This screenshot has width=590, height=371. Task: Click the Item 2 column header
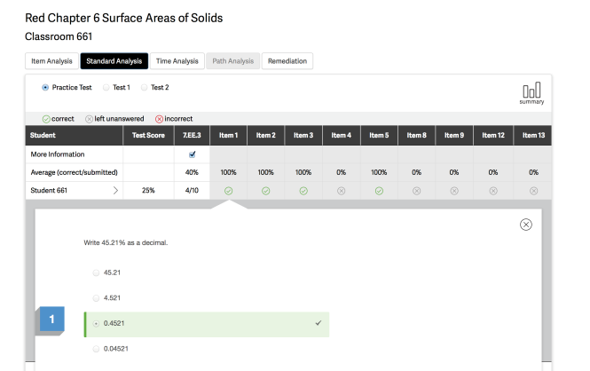pyautogui.click(x=265, y=136)
